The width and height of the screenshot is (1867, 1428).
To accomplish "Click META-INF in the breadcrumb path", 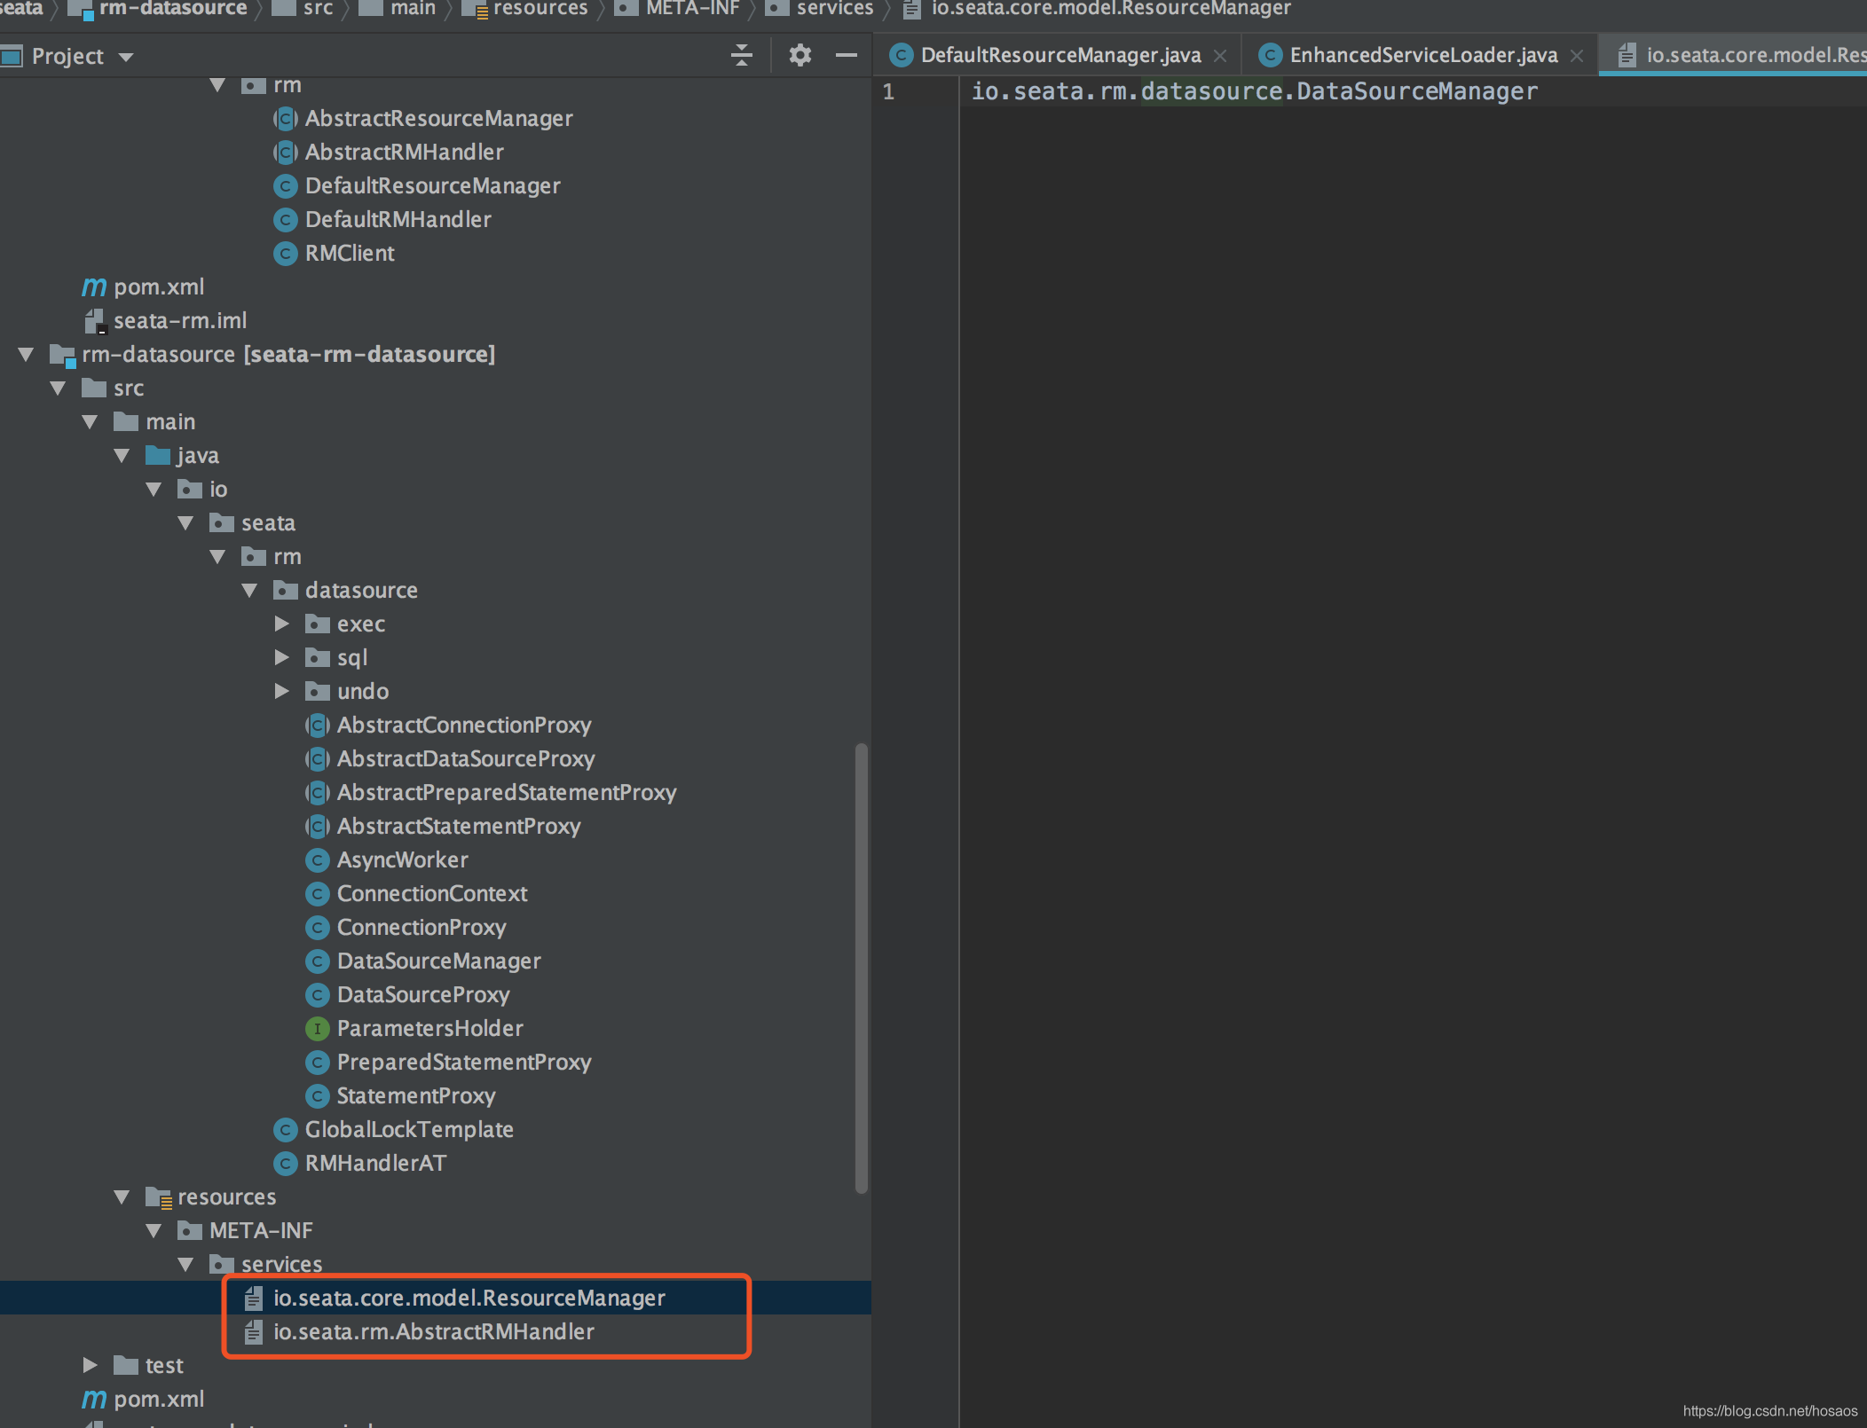I will (x=692, y=9).
